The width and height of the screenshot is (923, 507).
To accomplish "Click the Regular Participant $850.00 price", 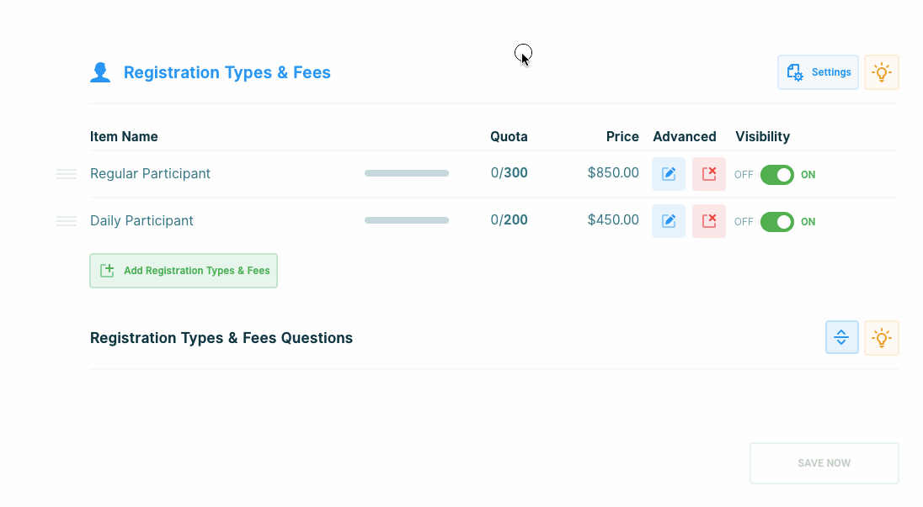I will 613,173.
